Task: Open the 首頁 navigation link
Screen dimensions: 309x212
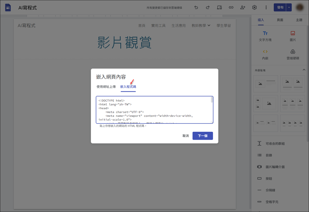Action: 142,26
